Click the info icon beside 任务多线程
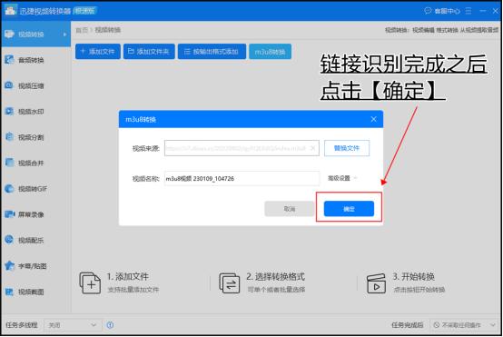The image size is (503, 337). (x=110, y=325)
